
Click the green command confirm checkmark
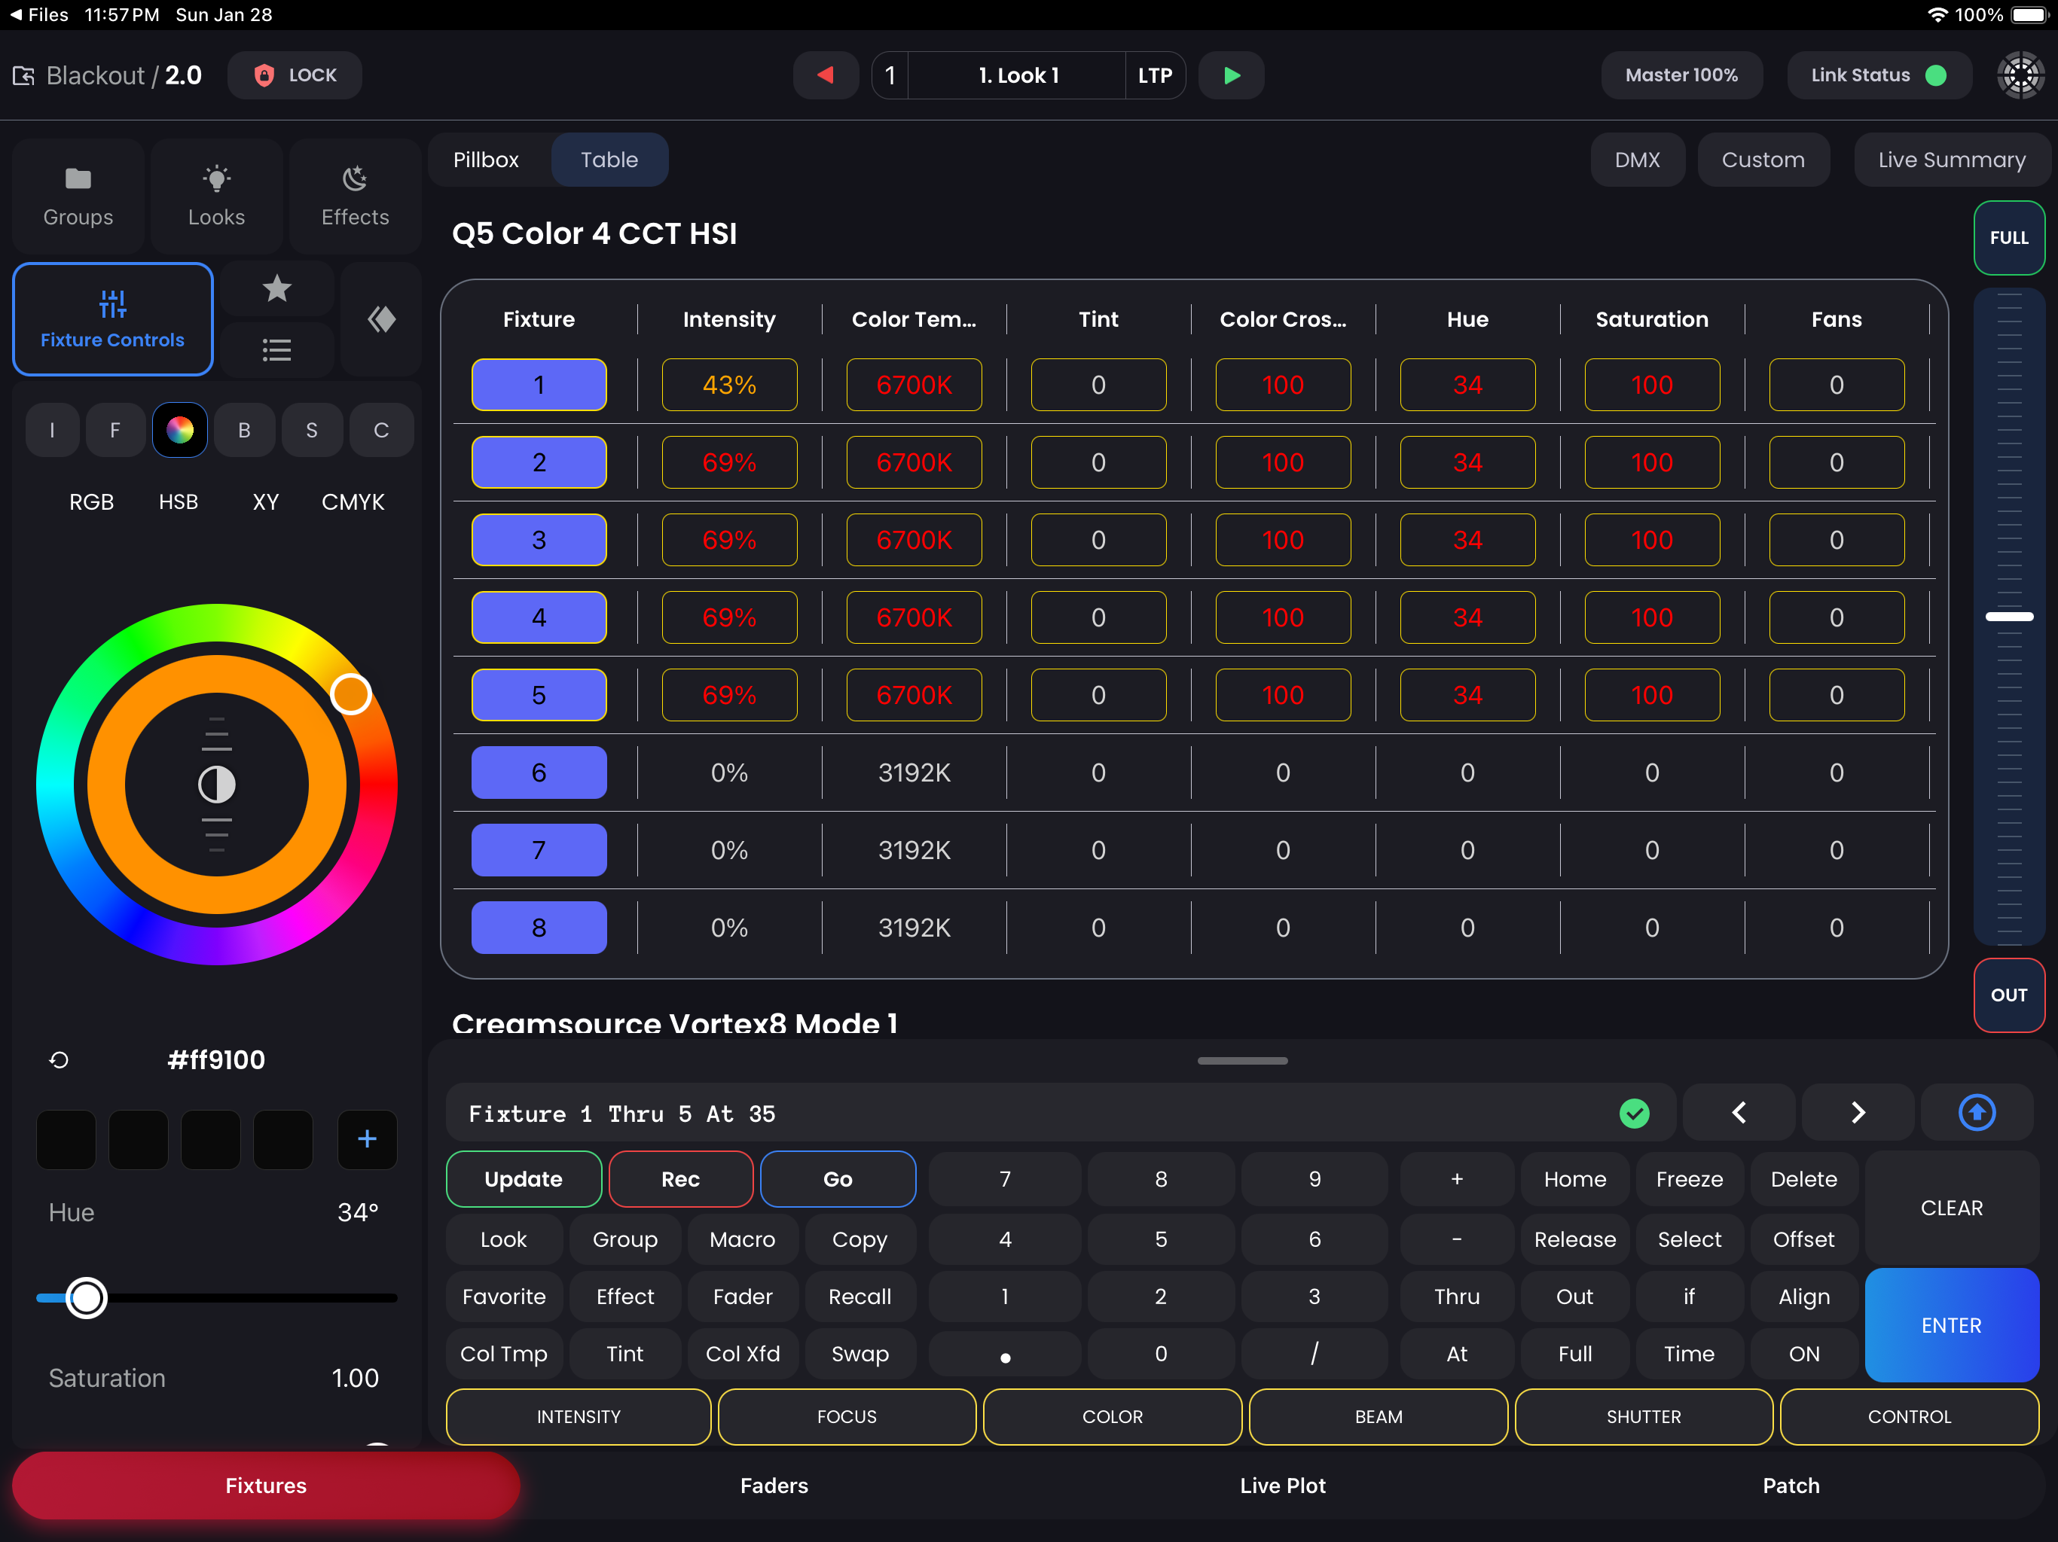tap(1634, 1114)
